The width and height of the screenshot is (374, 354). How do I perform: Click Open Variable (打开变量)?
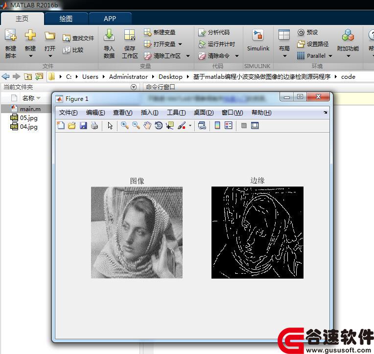[160, 44]
